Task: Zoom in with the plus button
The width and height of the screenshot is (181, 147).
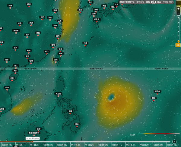Action: pos(178,9)
